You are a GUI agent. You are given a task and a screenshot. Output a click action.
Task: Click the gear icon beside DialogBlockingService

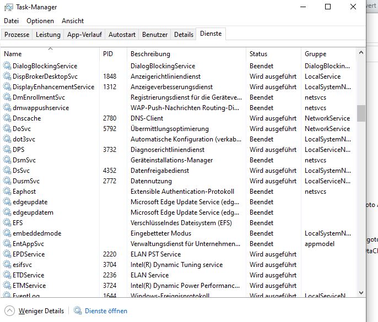coord(7,66)
